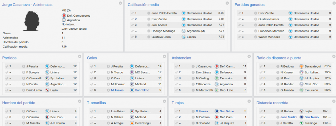Open dropdown arrow of Calificación media panel
Image resolution: width=336 pixels, height=126 pixels.
227,3
